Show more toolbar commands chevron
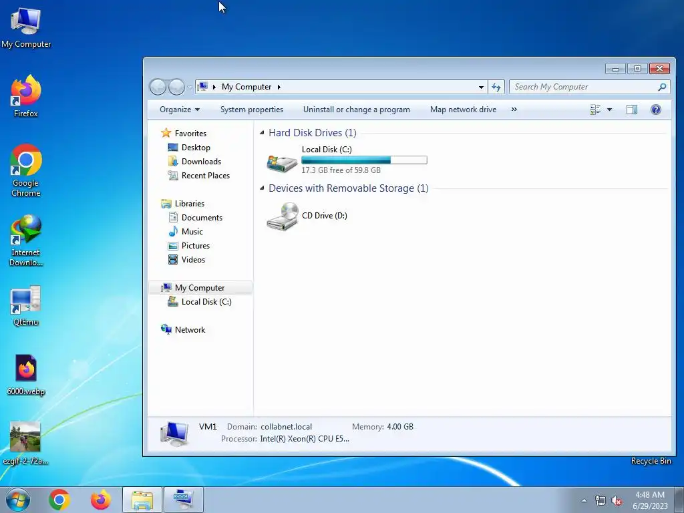684x513 pixels. point(514,110)
